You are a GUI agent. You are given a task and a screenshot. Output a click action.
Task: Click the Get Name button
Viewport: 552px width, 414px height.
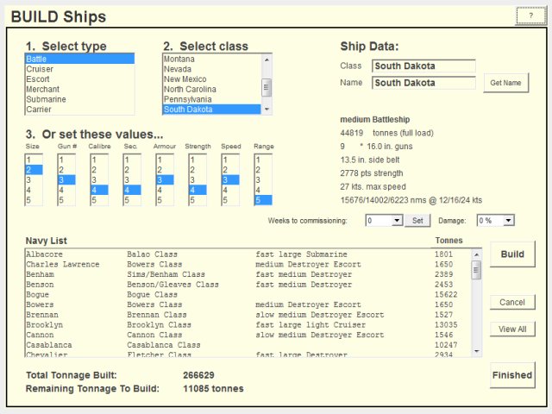click(x=505, y=83)
